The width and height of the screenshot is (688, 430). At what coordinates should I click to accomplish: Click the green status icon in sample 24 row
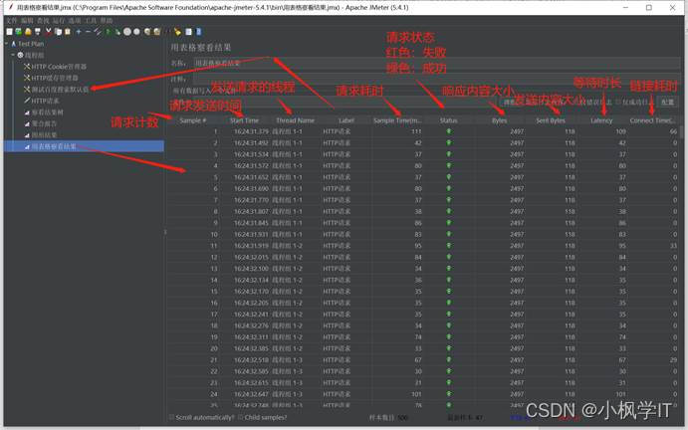tap(448, 393)
